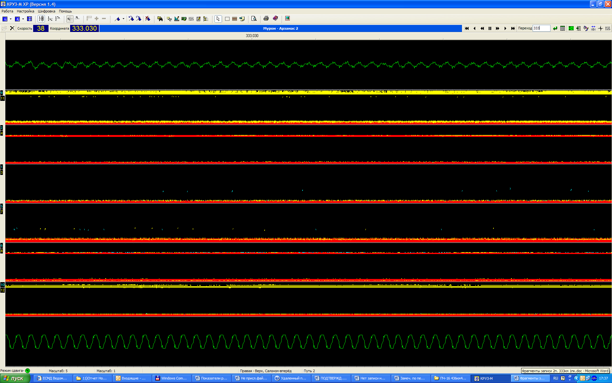
Task: Click the Переход coordinate input field
Action: (x=542, y=28)
